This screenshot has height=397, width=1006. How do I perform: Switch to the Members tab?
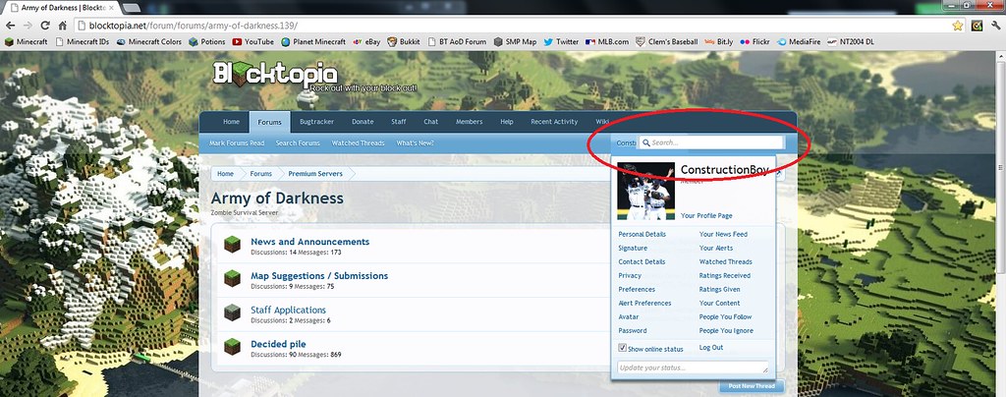[469, 122]
